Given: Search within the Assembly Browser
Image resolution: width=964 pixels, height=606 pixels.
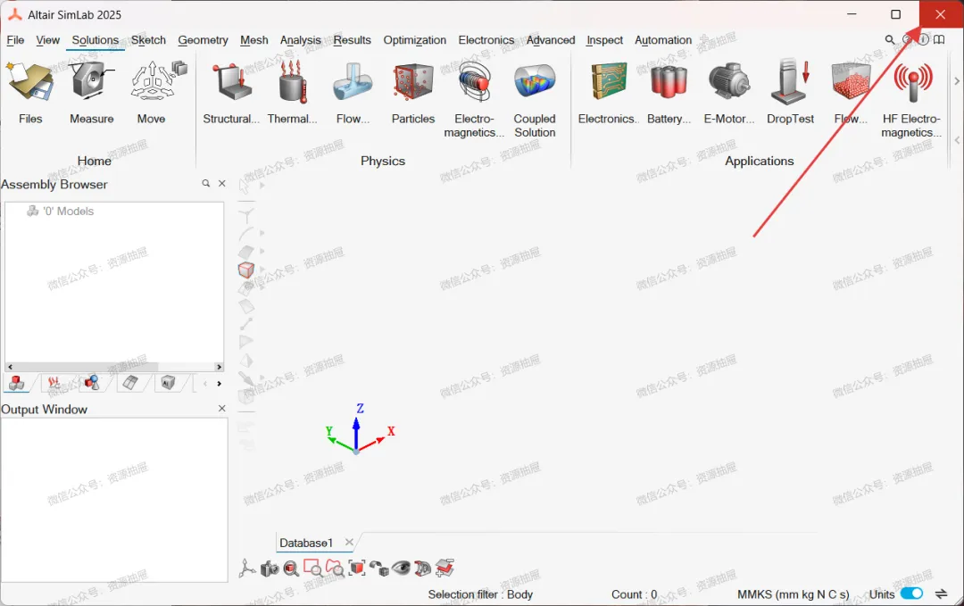Looking at the screenshot, I should (x=206, y=183).
